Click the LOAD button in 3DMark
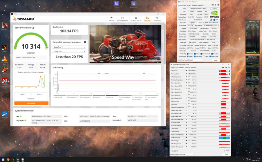262x162 pixels. click(x=22, y=94)
